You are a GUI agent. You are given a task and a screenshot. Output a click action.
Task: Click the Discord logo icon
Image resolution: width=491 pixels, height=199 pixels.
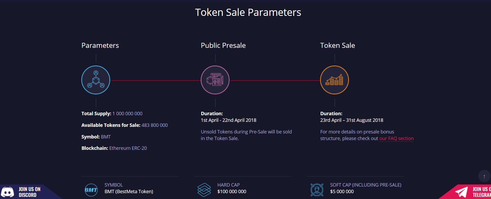(8, 192)
